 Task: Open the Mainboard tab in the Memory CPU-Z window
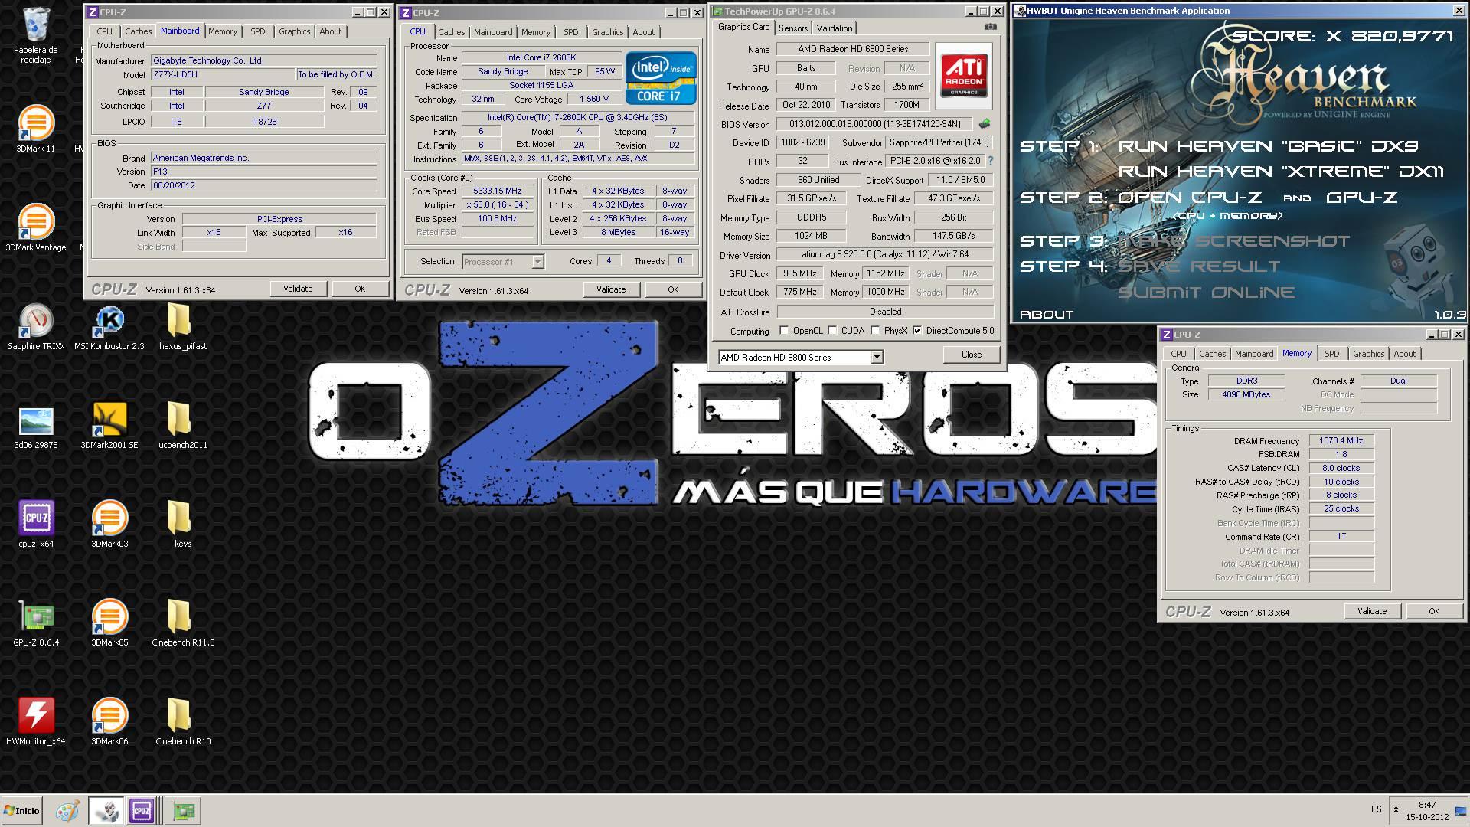1254,354
